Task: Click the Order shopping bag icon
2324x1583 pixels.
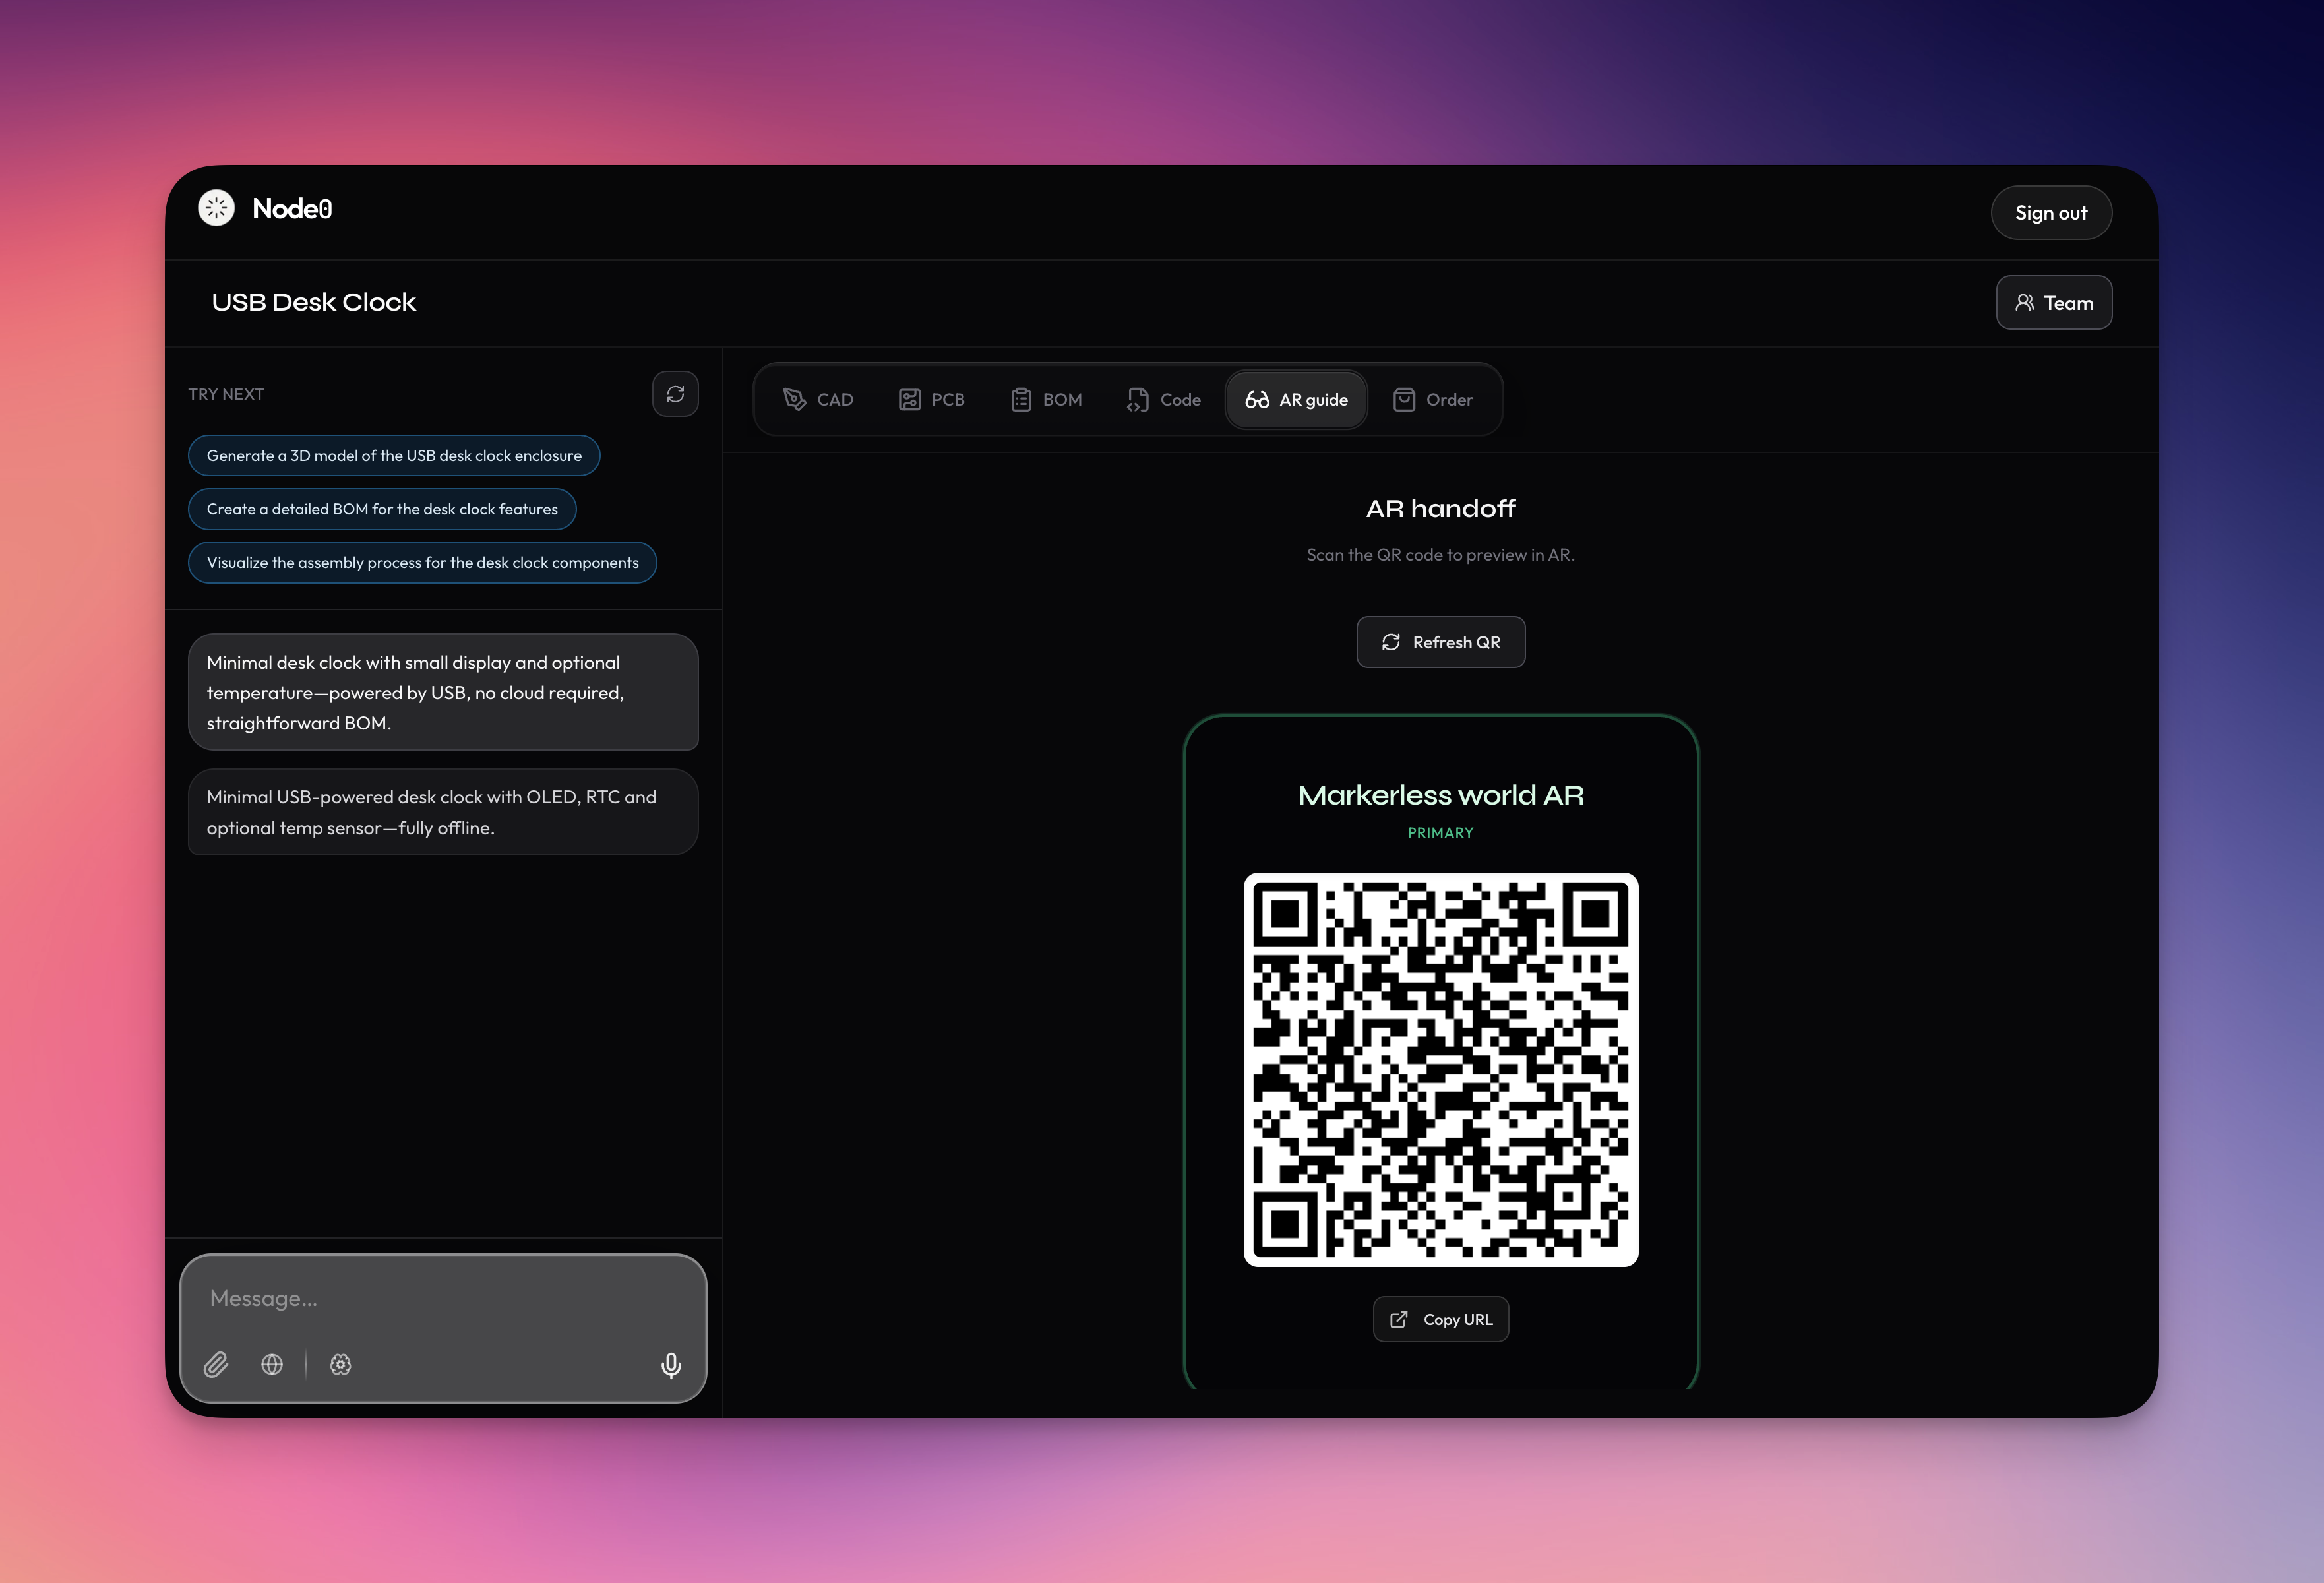Action: point(1404,400)
